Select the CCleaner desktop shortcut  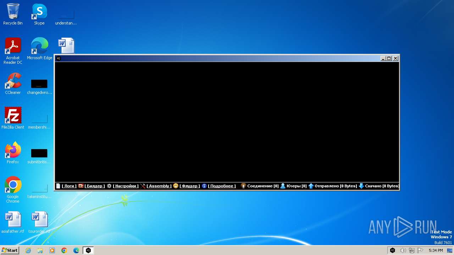pos(13,84)
